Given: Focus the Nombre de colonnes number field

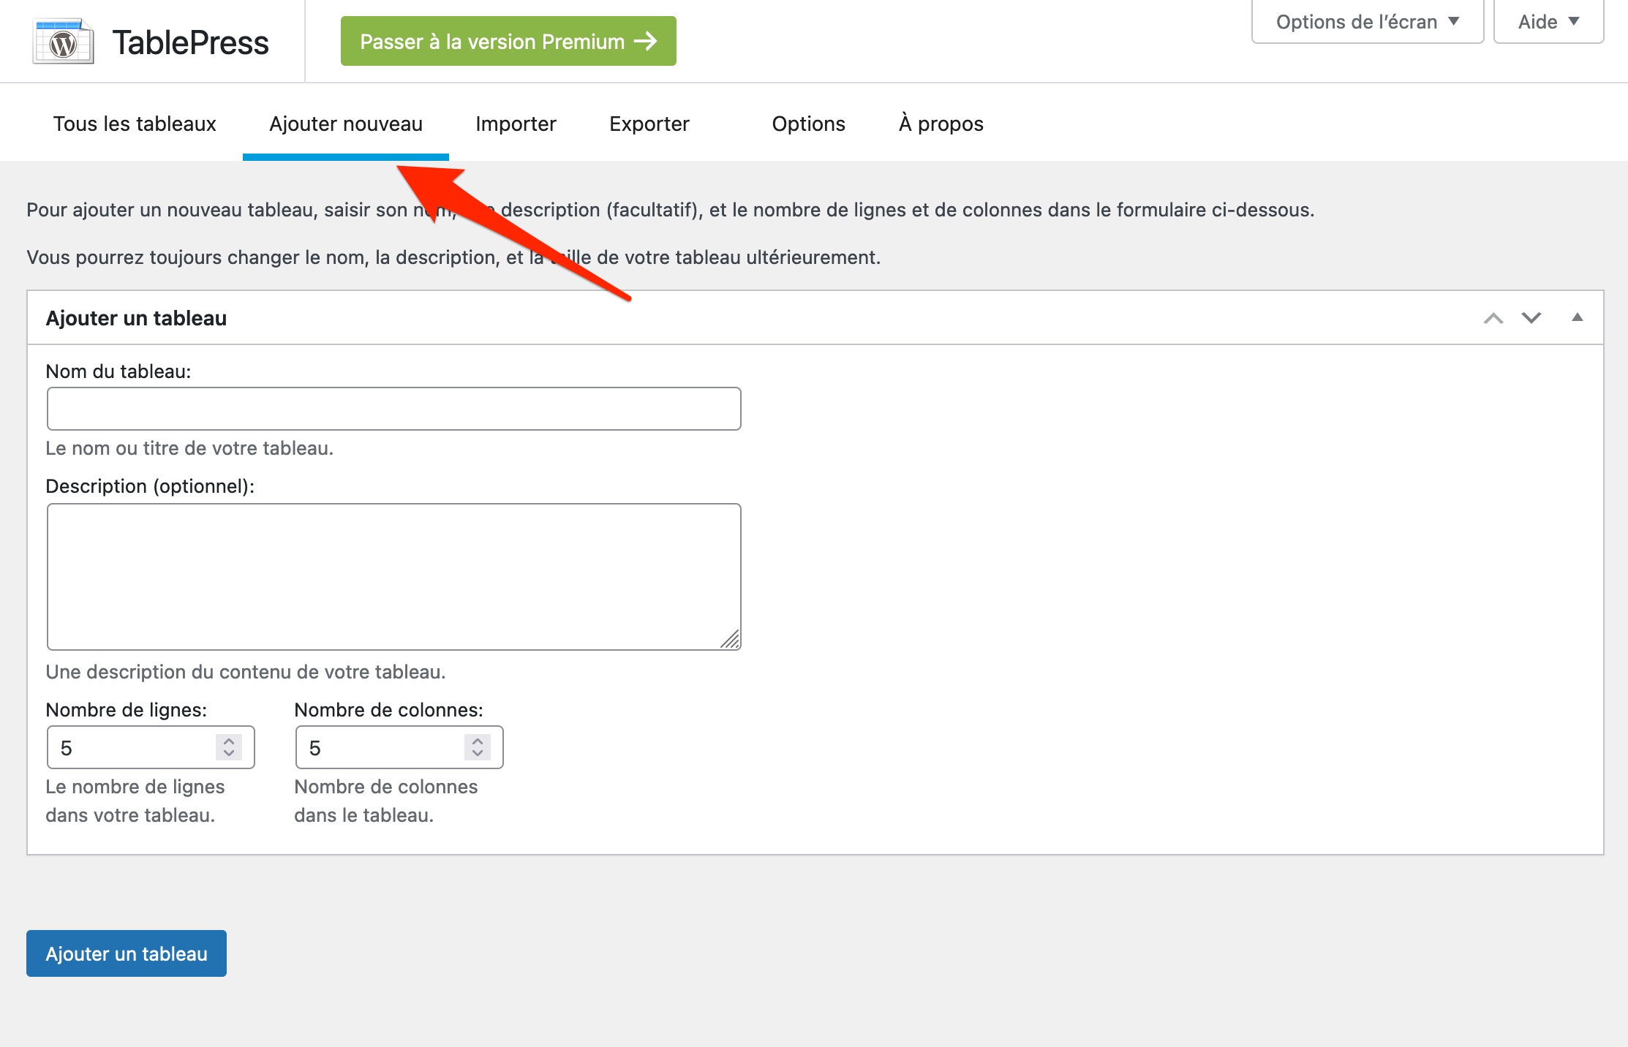Looking at the screenshot, I should [399, 747].
